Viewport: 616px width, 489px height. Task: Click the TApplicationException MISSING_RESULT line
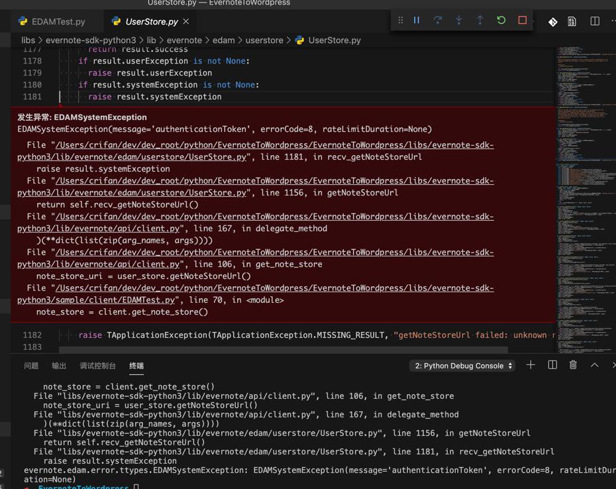point(317,335)
